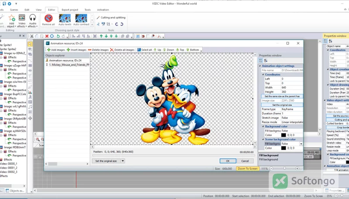Apply the Auto levels quick style
Viewport: 349px width, 199px height.
(x=65, y=20)
